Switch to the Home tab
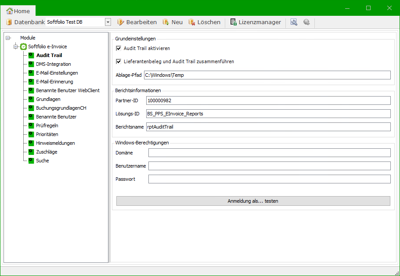This screenshot has height=276, width=400. tap(18, 11)
